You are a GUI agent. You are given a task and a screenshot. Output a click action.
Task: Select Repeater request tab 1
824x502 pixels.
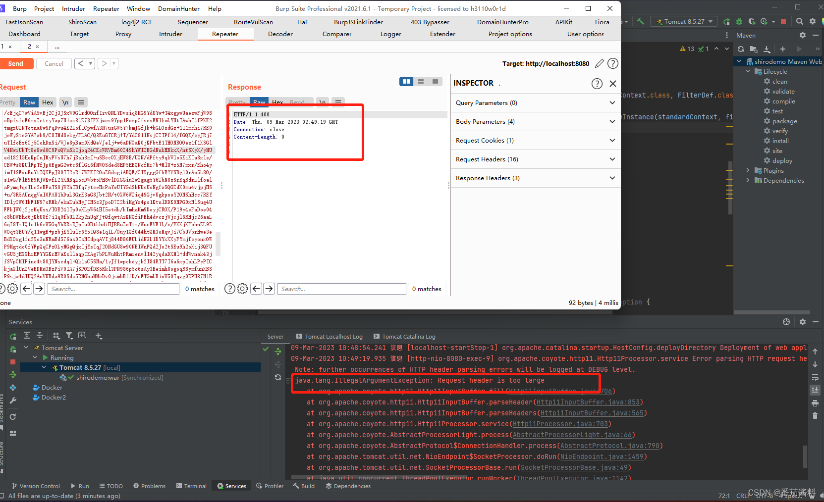pyautogui.click(x=2, y=47)
